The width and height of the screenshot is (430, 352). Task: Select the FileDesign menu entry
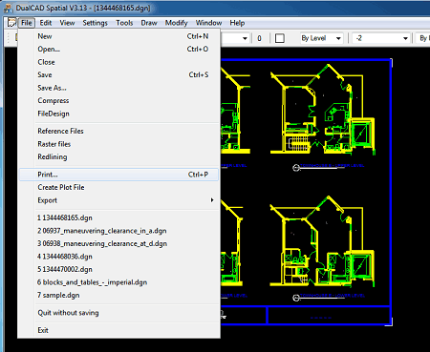pyautogui.click(x=118, y=114)
